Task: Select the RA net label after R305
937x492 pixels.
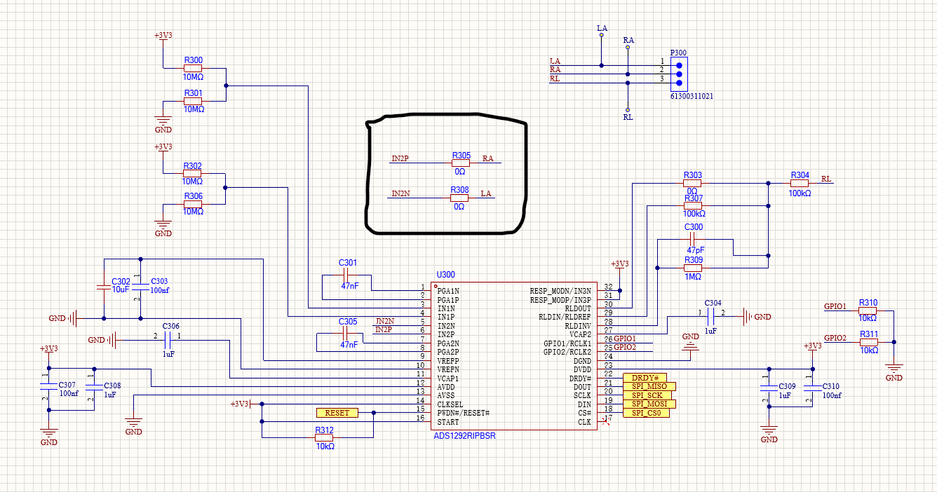Action: pos(488,158)
